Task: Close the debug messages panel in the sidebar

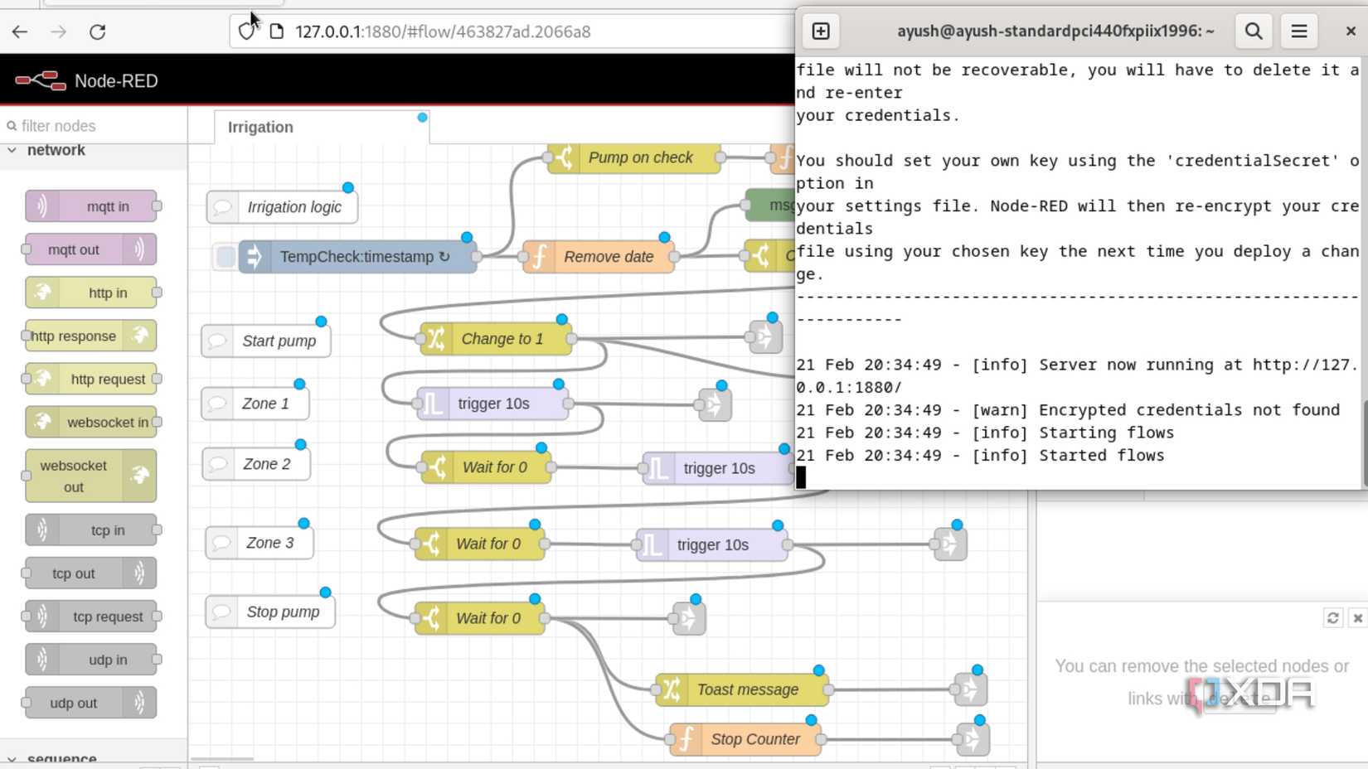Action: click(1357, 618)
